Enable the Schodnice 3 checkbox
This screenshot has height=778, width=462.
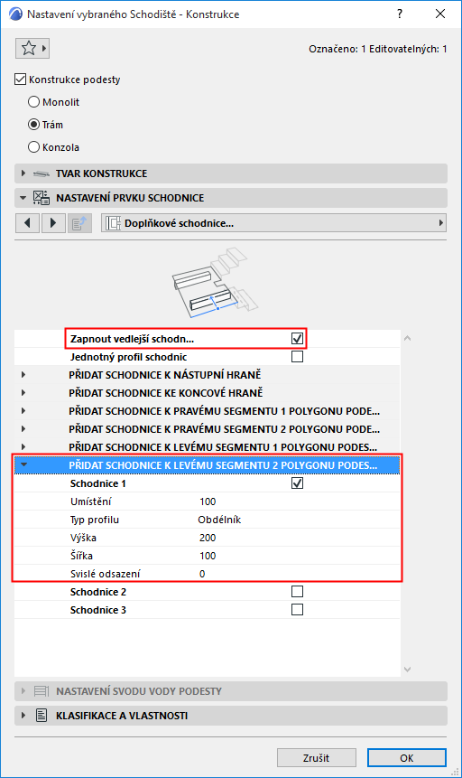[297, 610]
